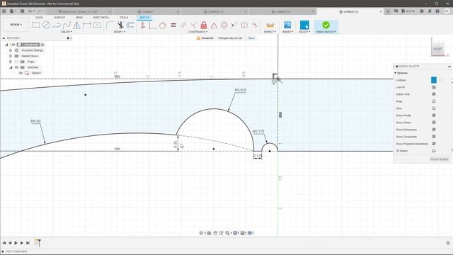Open the Data Panel grid icon

click(x=4, y=11)
